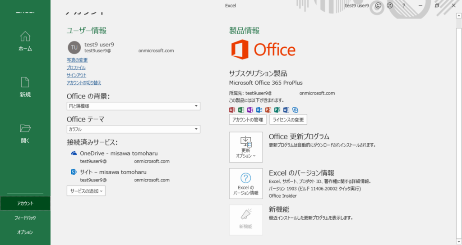462x245 pixels.
Task: Go to the ホーム (Home) page
Action: (25, 41)
